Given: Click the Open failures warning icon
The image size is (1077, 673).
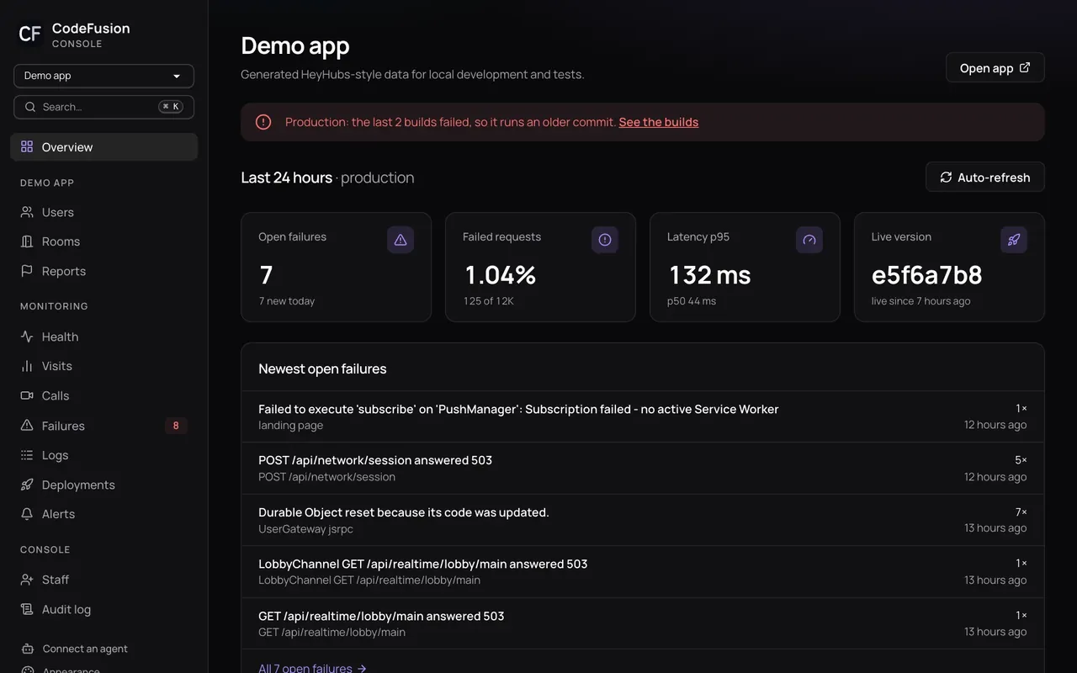Looking at the screenshot, I should 401,240.
